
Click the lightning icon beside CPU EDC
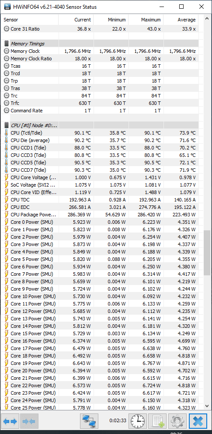(x=7, y=207)
